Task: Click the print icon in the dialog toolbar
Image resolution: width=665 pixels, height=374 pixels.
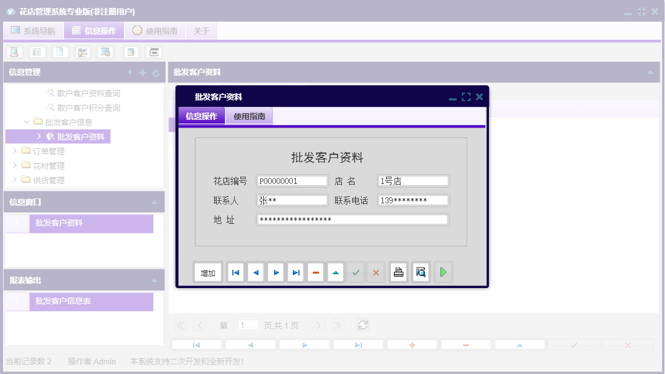Action: pos(399,272)
